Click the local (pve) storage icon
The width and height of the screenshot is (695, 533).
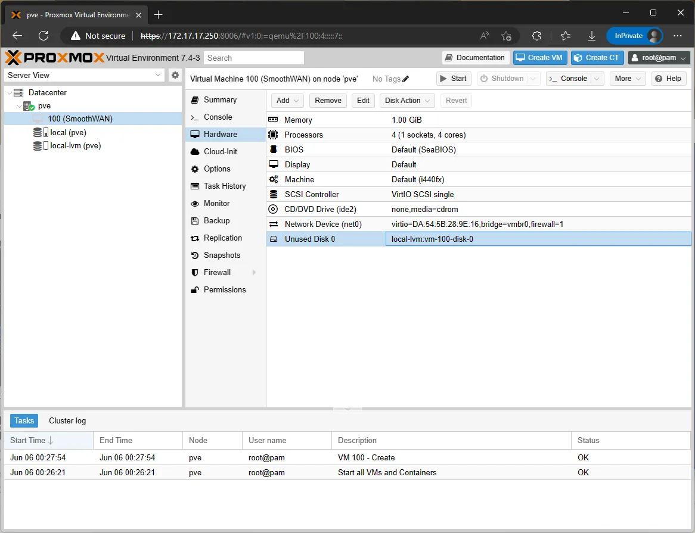[41, 132]
